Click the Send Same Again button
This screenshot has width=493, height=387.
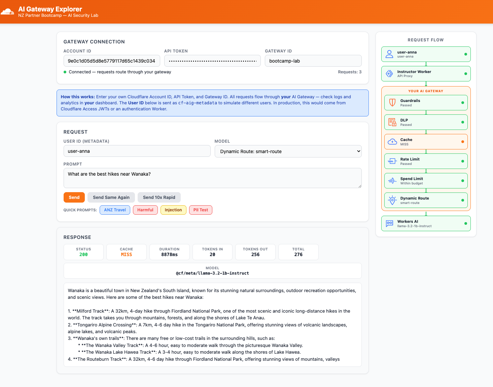111,198
